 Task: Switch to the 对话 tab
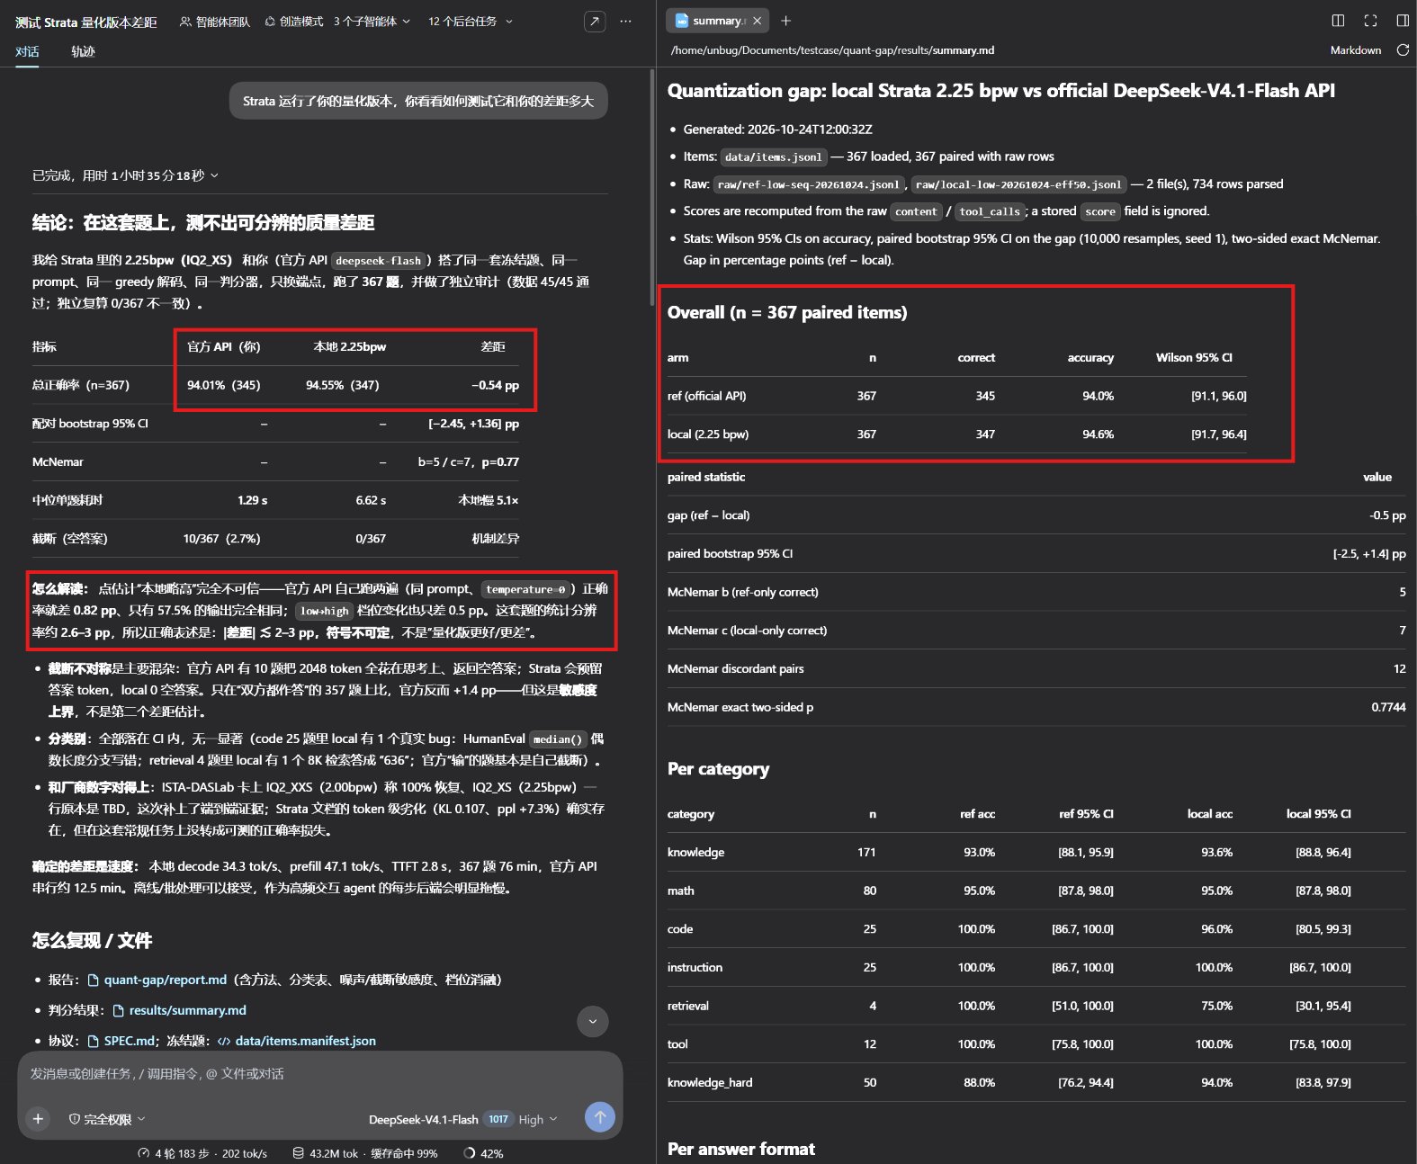[27, 51]
